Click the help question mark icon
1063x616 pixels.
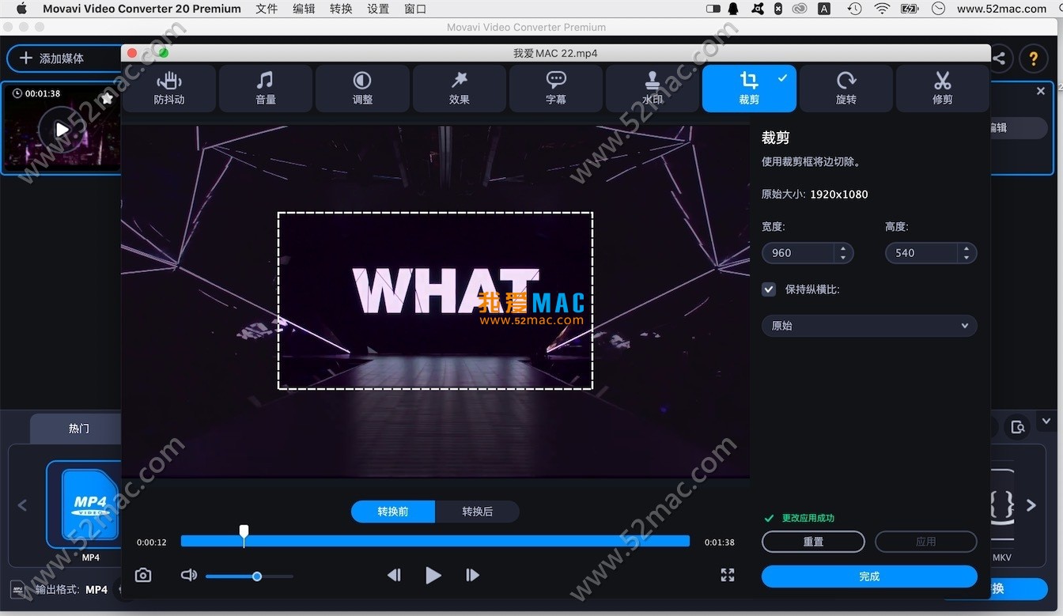point(1033,59)
